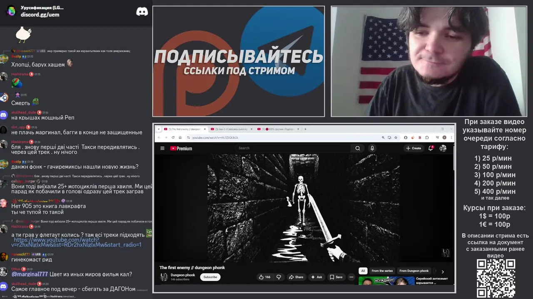Image resolution: width=533 pixels, height=299 pixels.
Task: Click the YouTube search input field
Action: [x=294, y=148]
